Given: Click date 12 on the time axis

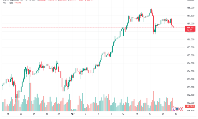Looking at the screenshot, I should [123, 114].
